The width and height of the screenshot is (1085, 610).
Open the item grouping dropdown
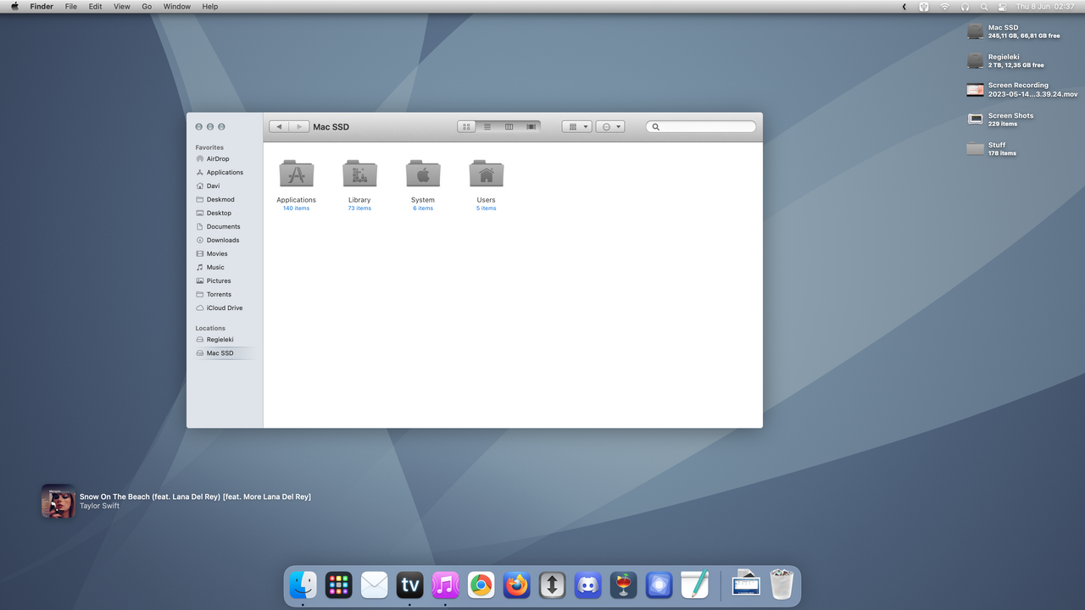577,126
